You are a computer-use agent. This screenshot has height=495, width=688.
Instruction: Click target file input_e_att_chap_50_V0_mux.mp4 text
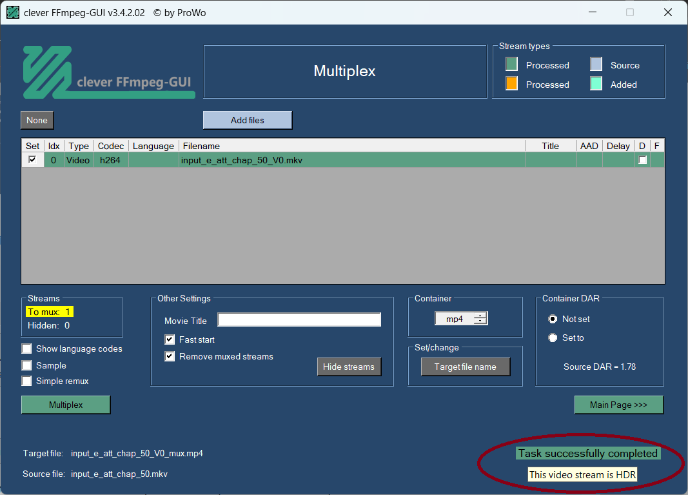pos(137,453)
